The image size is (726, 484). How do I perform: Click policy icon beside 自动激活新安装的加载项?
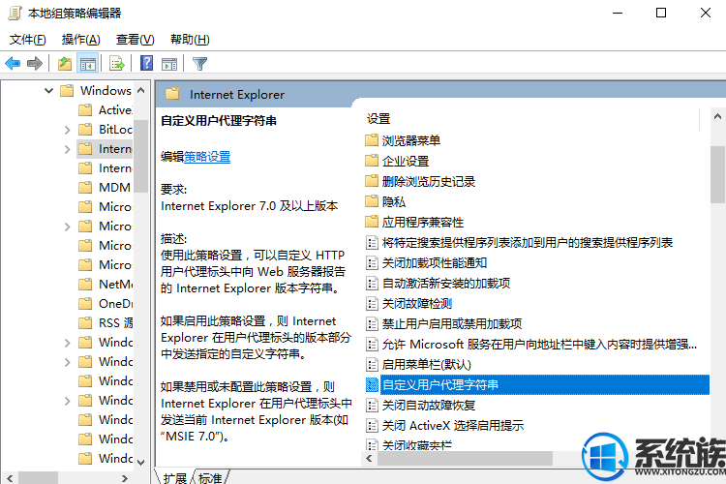click(372, 283)
